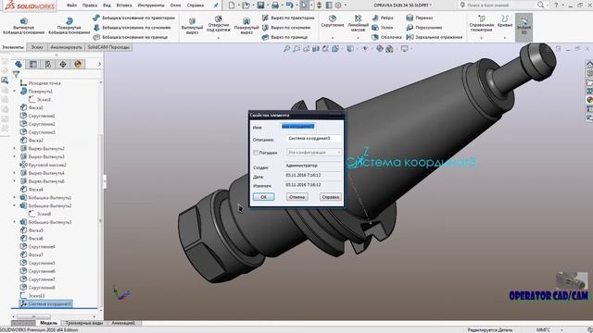Screen dimensions: 593x333
Task: Click the Save icon in top toolbar
Action: coord(260,6)
